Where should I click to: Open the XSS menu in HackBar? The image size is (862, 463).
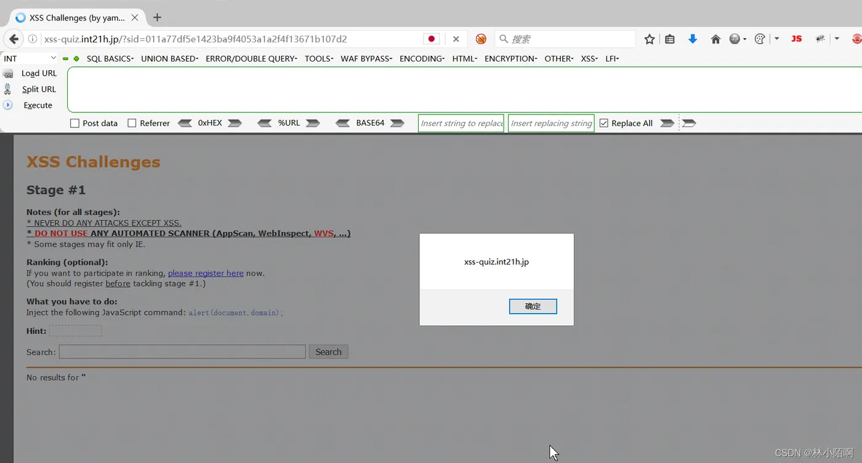pos(589,58)
